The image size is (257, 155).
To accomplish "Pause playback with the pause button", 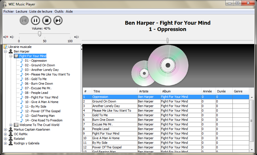I will (x=35, y=20).
